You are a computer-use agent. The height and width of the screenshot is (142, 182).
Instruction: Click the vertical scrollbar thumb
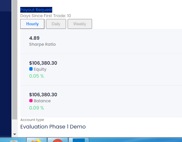(14, 60)
